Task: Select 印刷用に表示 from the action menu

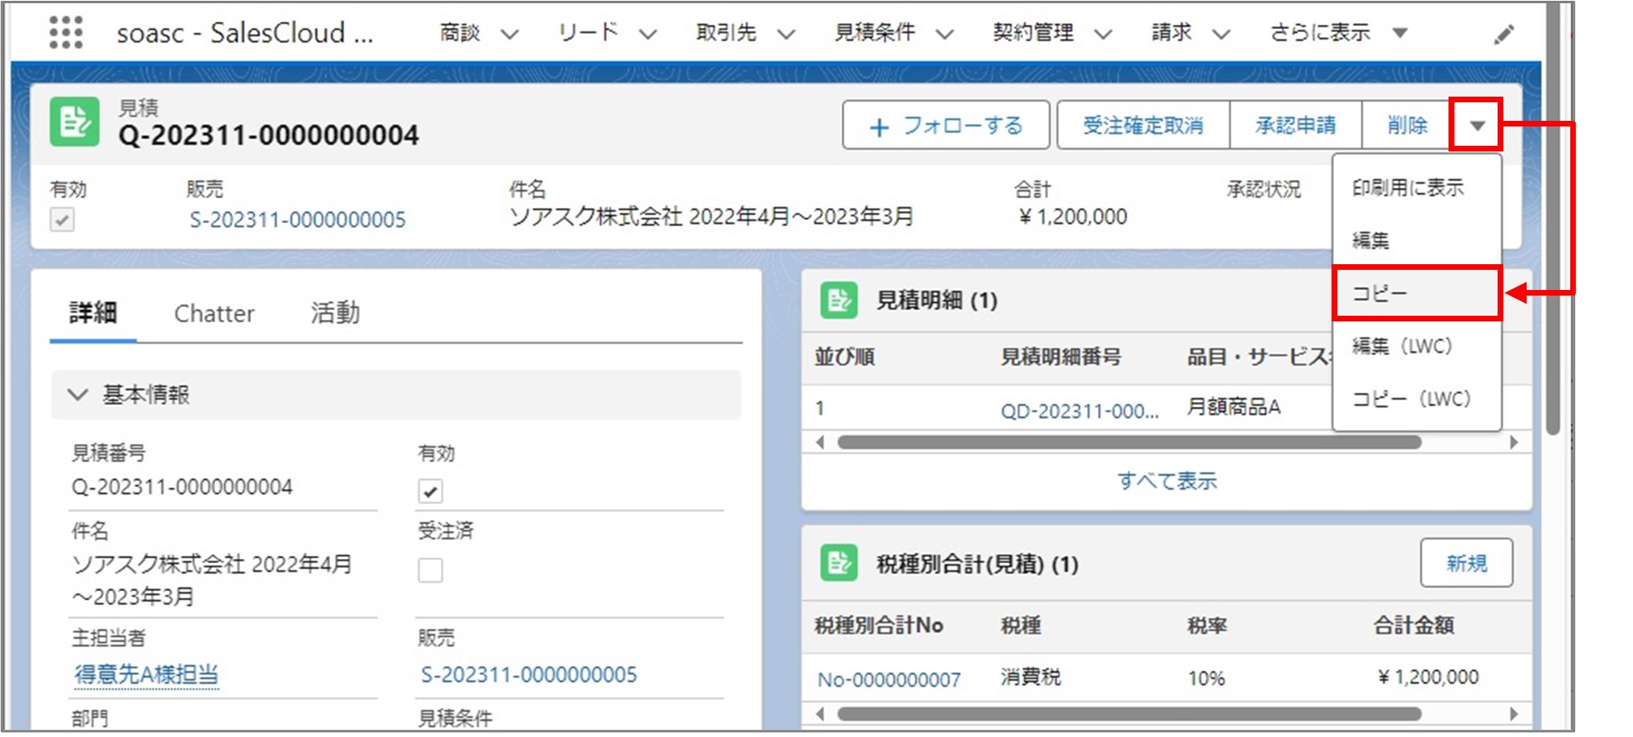Action: click(1416, 188)
